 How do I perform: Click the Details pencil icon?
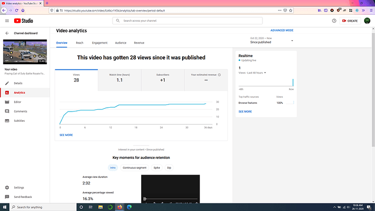pyautogui.click(x=7, y=83)
